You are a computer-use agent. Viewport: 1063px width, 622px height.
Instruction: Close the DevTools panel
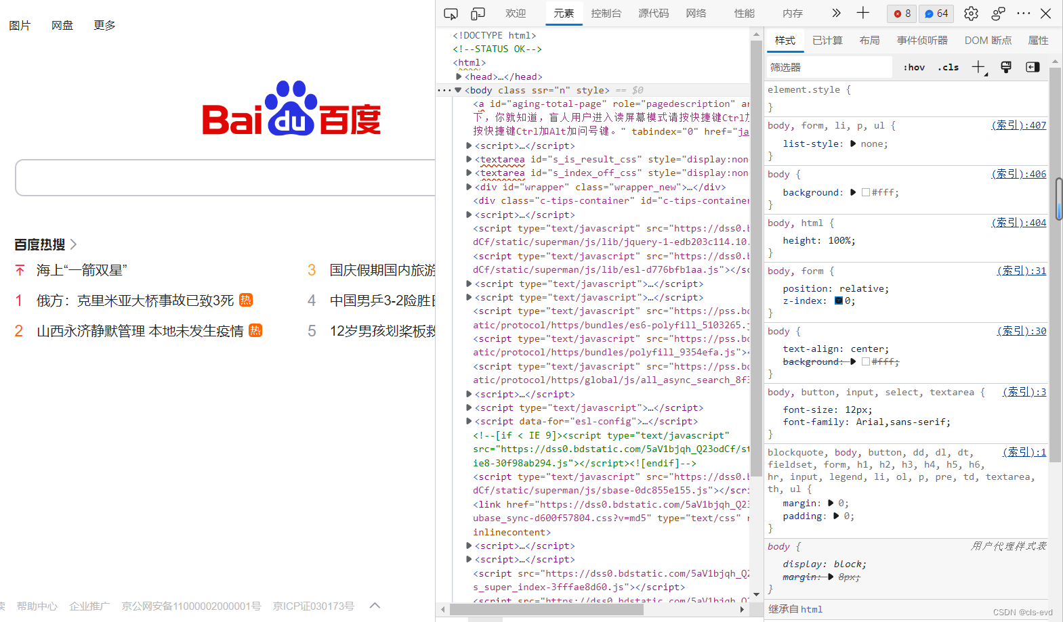click(x=1046, y=14)
